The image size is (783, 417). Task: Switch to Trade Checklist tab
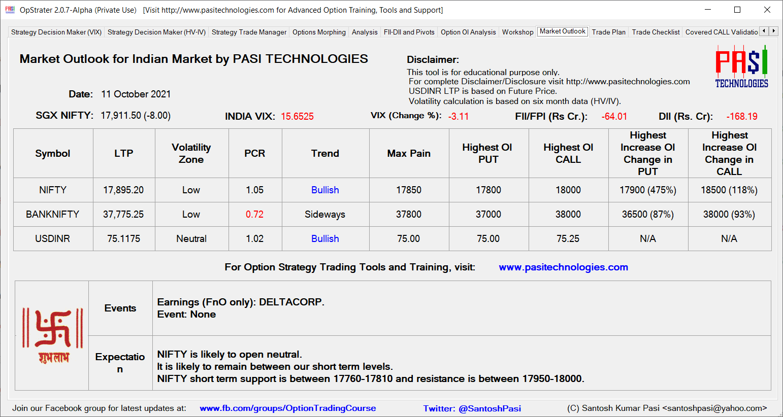coord(656,32)
